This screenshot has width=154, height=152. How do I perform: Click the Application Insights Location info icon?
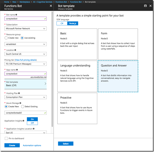[x=34, y=129]
